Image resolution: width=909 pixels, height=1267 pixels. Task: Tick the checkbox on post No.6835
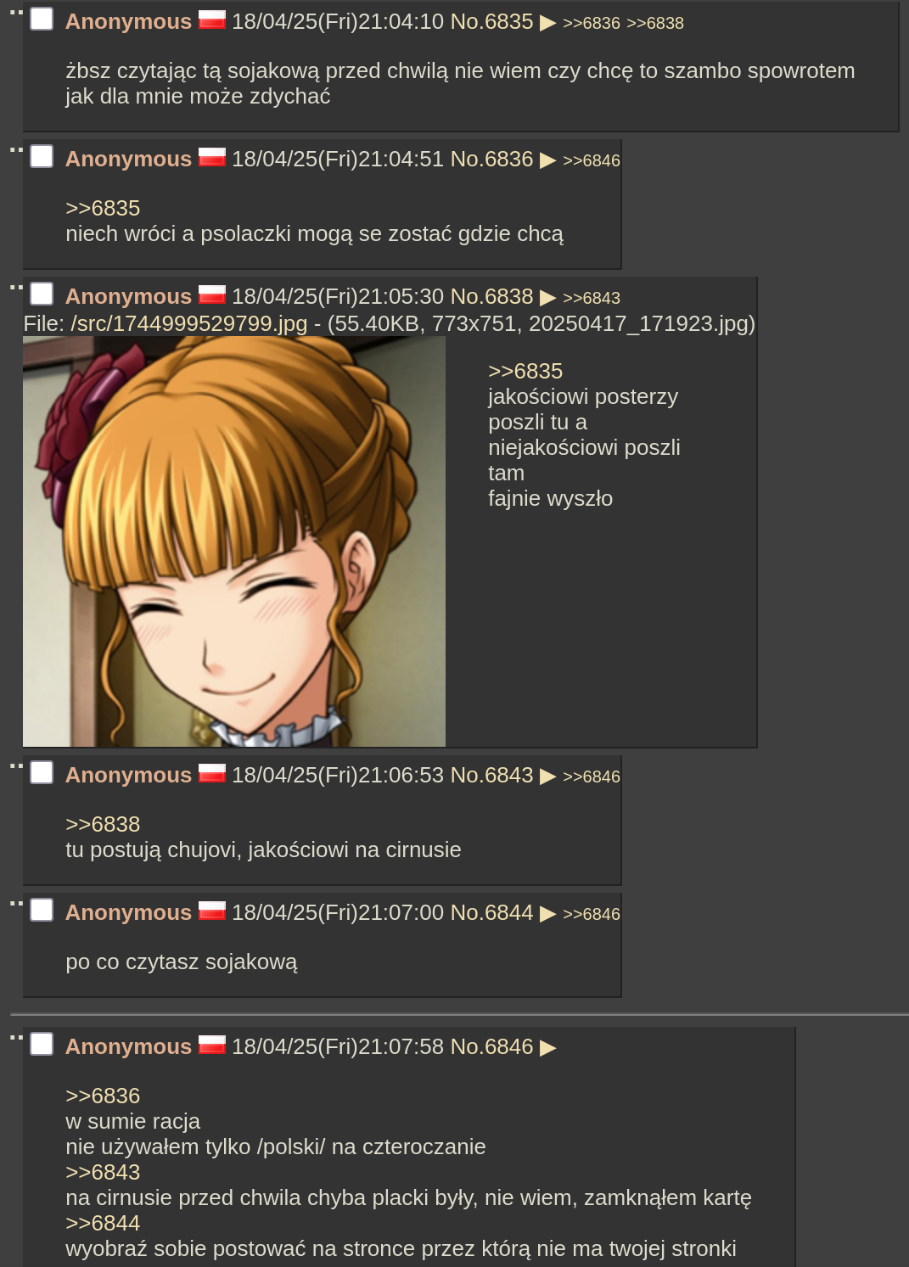(x=42, y=19)
